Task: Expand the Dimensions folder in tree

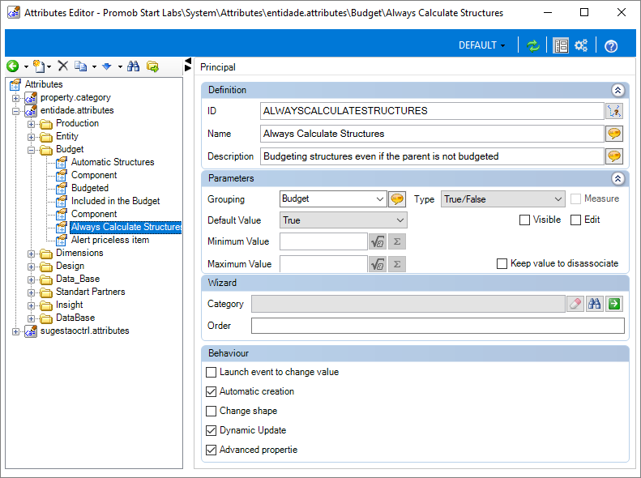Action: pyautogui.click(x=31, y=254)
